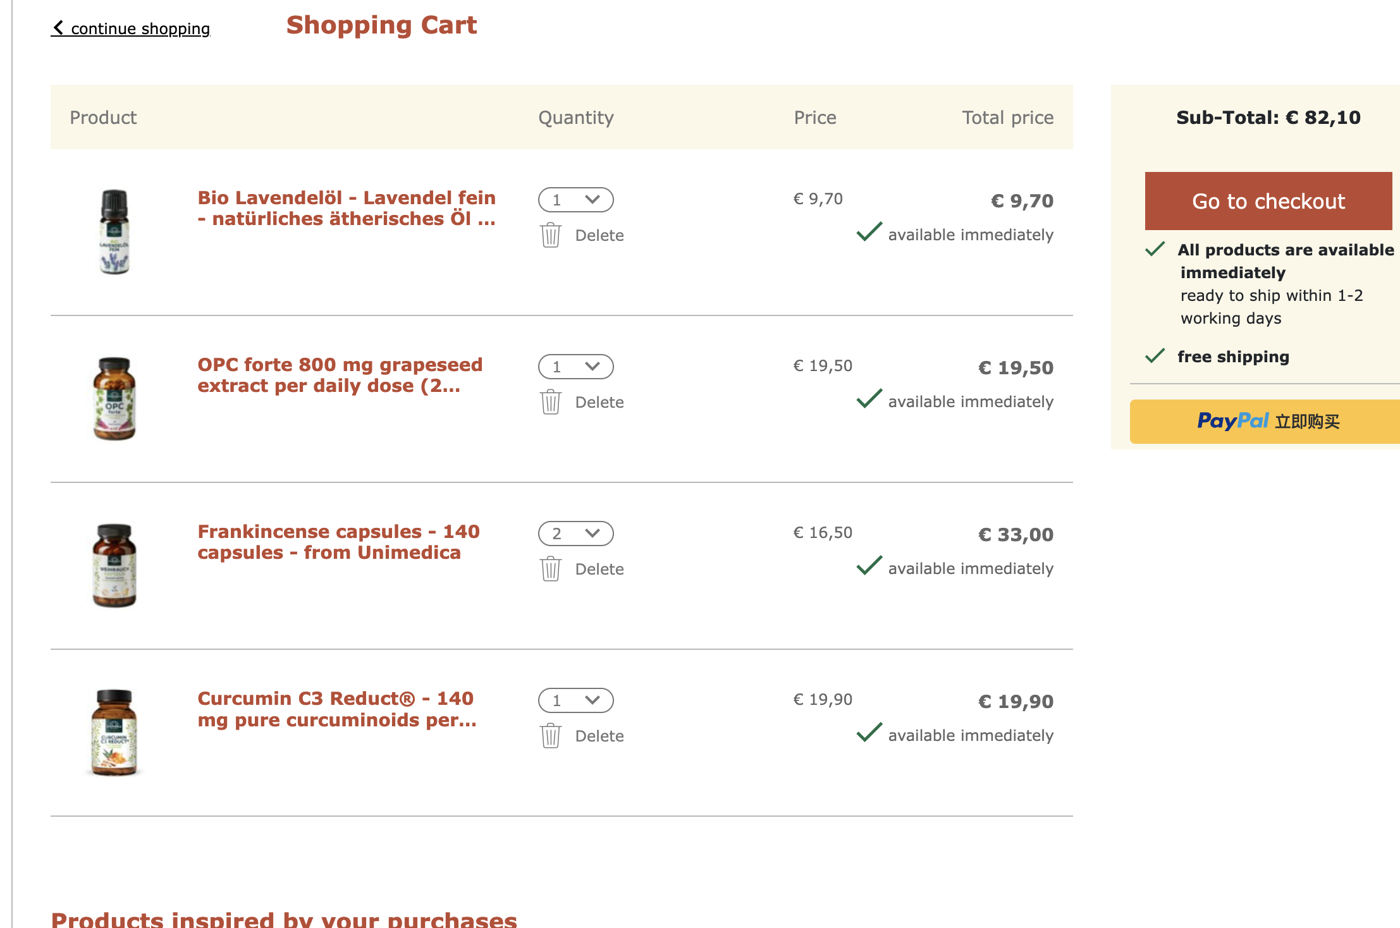Open OPC forte quantity dropdown

coord(575,367)
